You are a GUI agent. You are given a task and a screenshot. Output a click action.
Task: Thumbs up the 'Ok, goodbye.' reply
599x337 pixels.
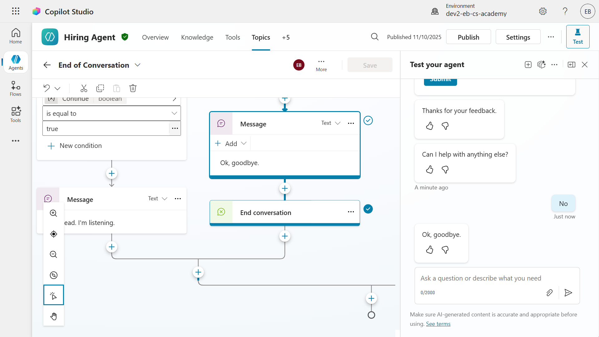coord(430,250)
